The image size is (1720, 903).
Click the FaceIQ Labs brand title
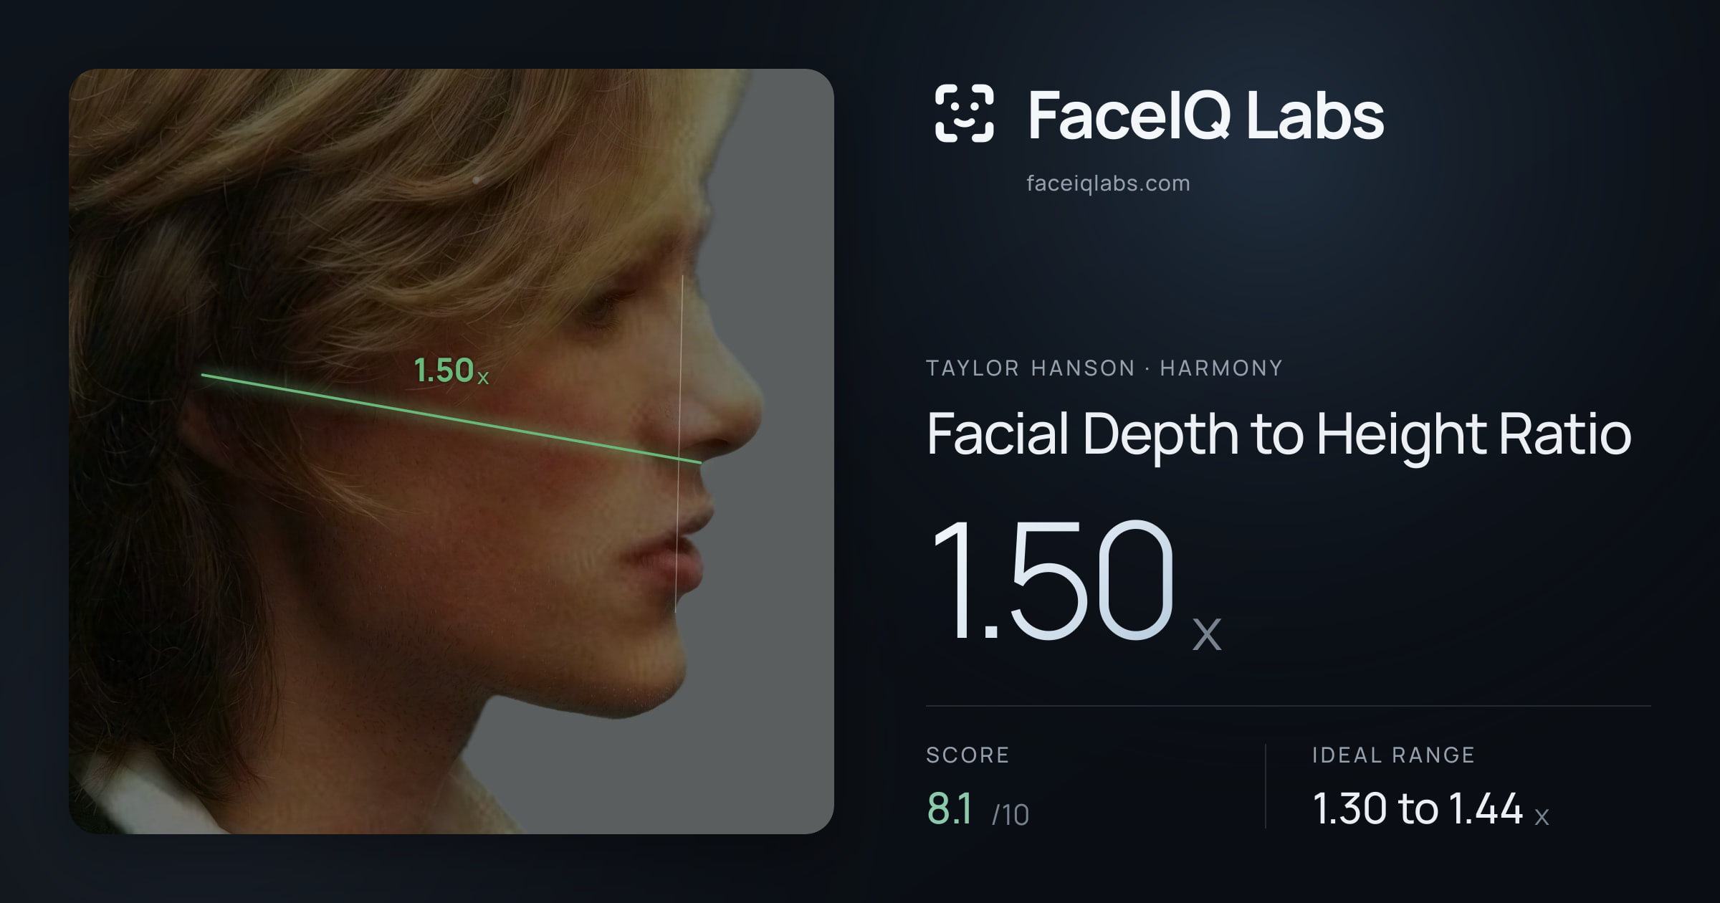(x=1206, y=115)
